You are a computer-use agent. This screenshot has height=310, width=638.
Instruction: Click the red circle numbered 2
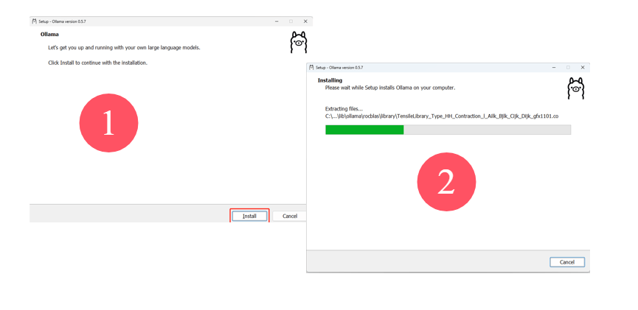tap(446, 182)
